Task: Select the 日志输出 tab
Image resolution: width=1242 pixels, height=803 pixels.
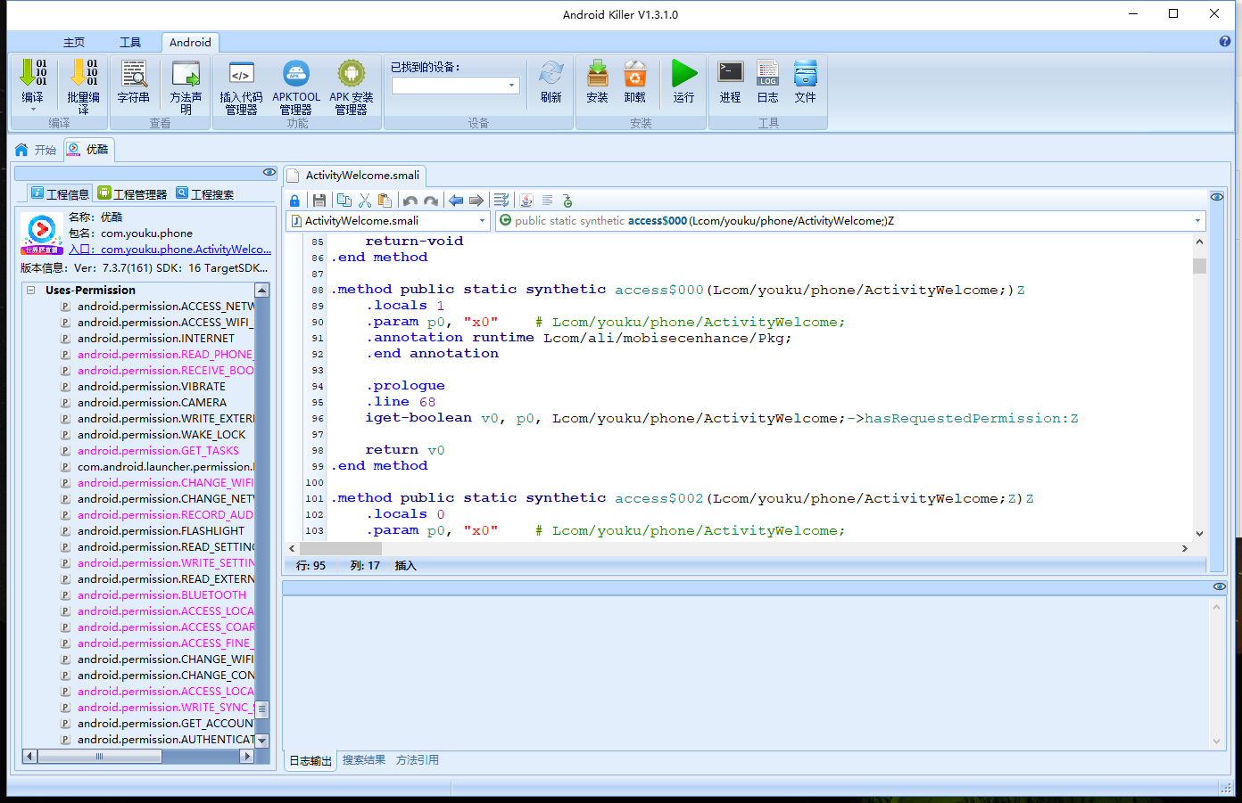Action: click(310, 760)
